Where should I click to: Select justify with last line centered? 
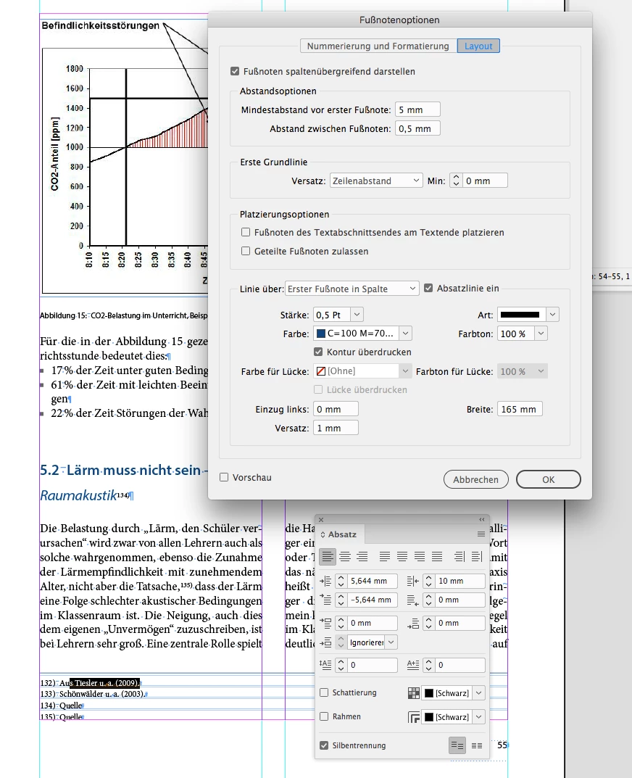click(402, 557)
